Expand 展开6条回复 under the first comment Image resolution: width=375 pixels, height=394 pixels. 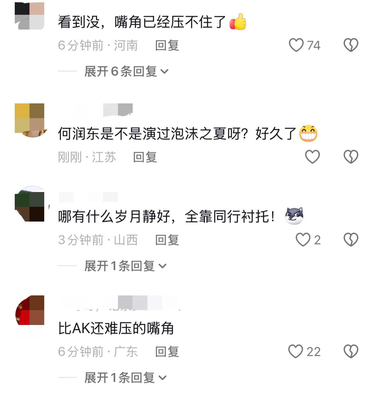click(x=126, y=71)
